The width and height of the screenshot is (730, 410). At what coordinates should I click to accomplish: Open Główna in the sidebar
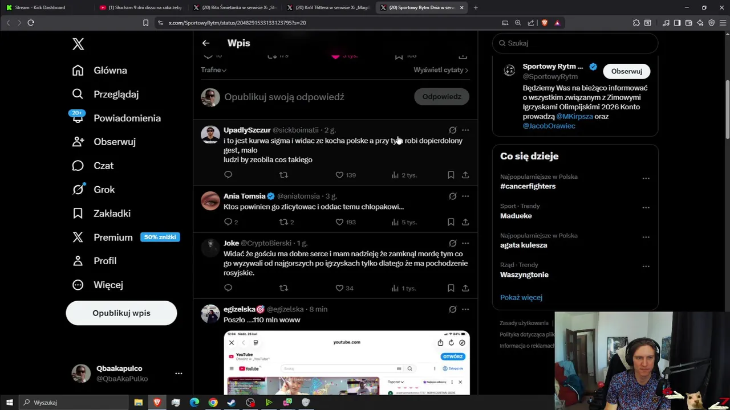click(x=100, y=71)
